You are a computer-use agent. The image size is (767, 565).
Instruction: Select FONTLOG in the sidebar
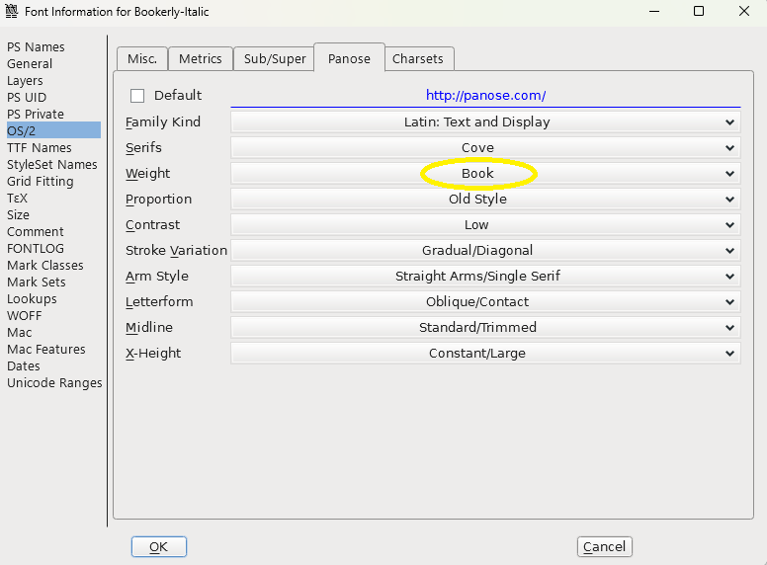(36, 248)
